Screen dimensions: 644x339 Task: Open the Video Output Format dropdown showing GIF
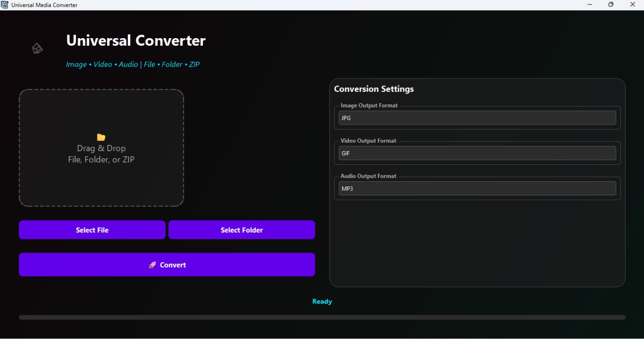tap(477, 153)
